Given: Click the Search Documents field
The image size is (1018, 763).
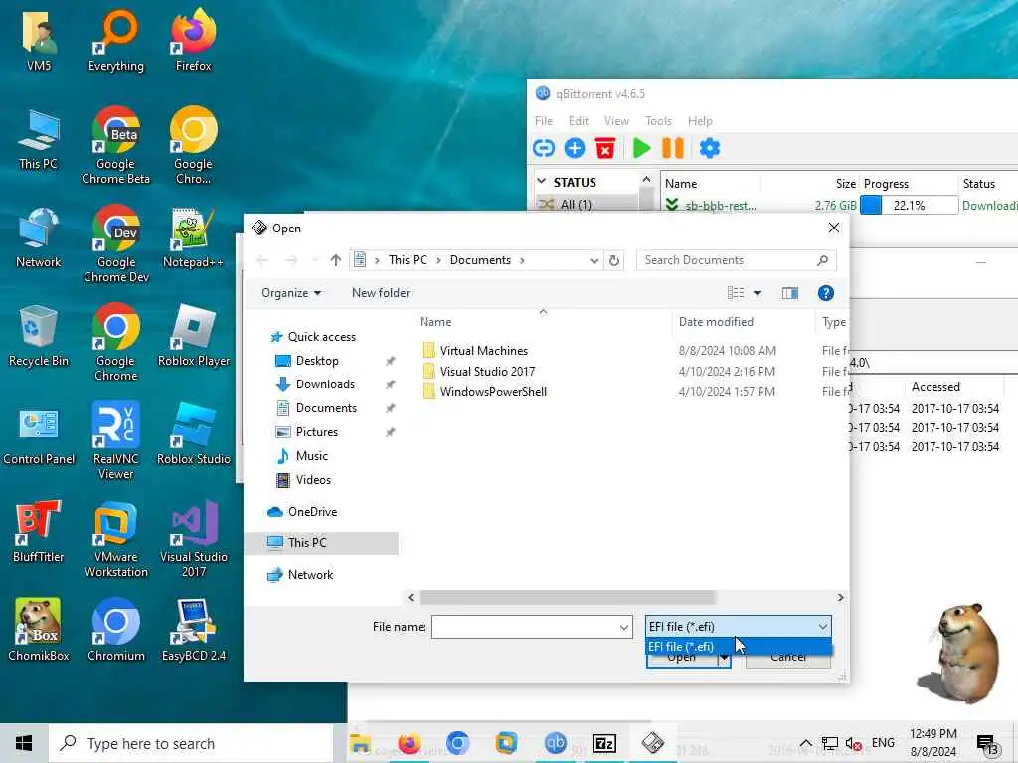Looking at the screenshot, I should pyautogui.click(x=737, y=260).
